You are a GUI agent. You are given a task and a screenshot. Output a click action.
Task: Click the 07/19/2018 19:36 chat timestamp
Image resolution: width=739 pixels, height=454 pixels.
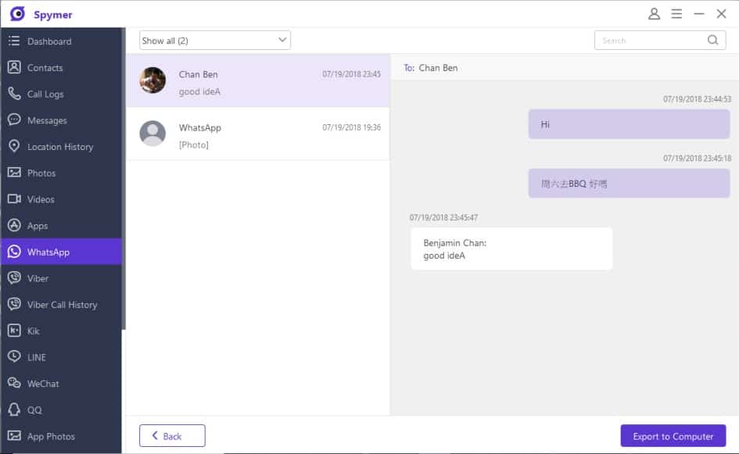[x=352, y=127]
